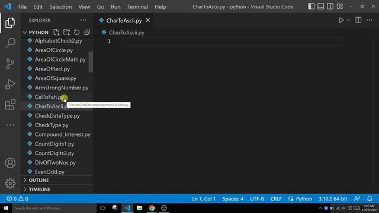Click line 1 in the editor
This screenshot has height=213, width=379.
click(232, 41)
